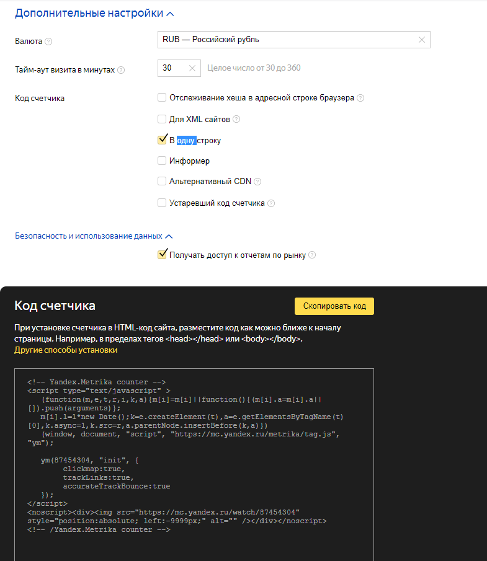The width and height of the screenshot is (487, 561).
Task: Uncheck the В одну строку checkbox
Action: pos(162,140)
